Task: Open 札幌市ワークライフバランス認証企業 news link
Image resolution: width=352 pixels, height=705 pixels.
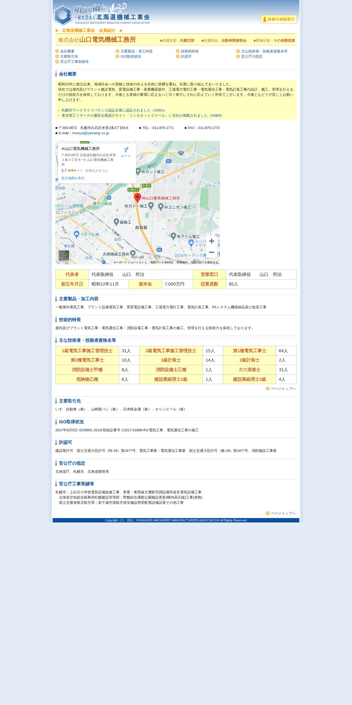Action: [x=114, y=110]
